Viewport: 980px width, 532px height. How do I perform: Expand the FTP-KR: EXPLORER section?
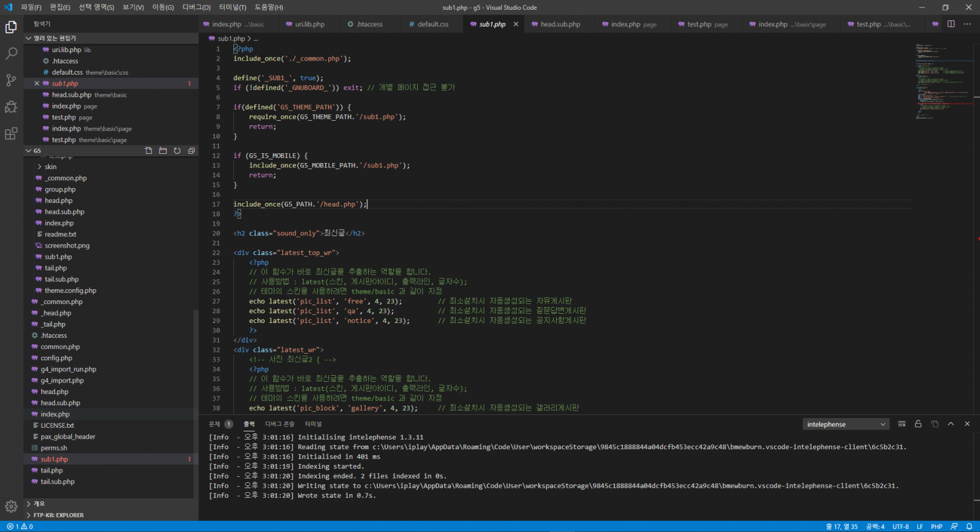58,515
